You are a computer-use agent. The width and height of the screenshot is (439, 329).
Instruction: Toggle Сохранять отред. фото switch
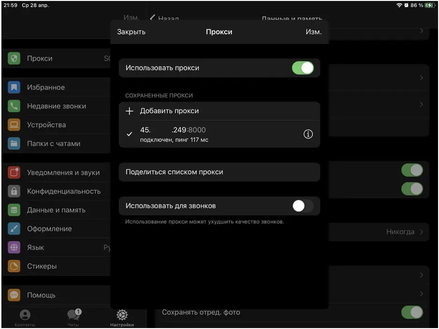[411, 312]
